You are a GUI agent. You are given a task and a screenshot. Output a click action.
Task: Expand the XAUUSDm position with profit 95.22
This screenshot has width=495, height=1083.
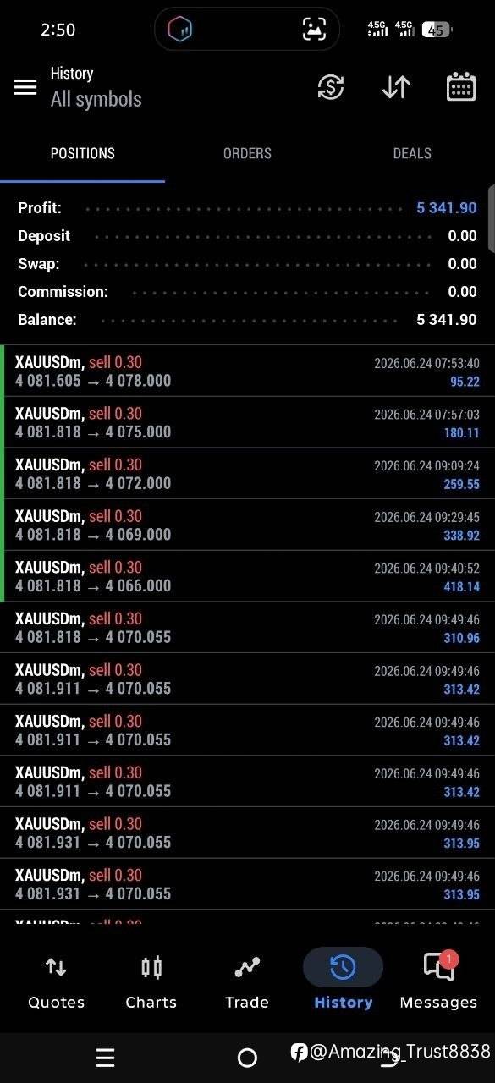coord(247,371)
